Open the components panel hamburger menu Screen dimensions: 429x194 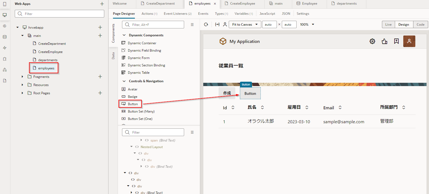[x=192, y=25]
